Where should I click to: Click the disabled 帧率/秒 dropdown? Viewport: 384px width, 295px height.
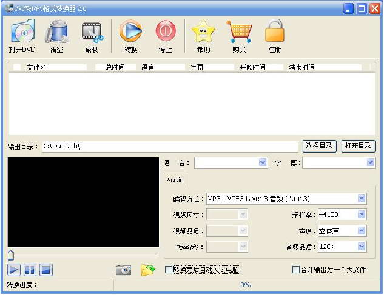[x=227, y=247]
